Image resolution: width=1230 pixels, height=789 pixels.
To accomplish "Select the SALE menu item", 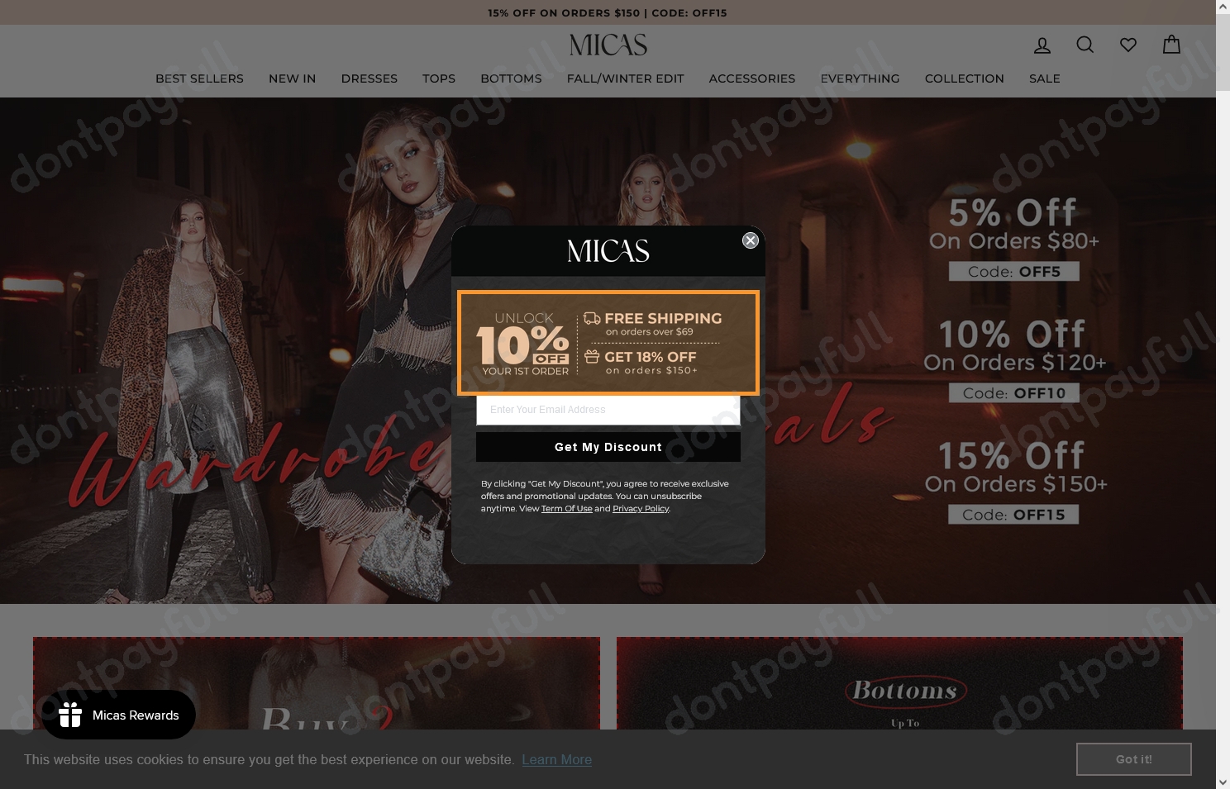I will pos(1044,78).
